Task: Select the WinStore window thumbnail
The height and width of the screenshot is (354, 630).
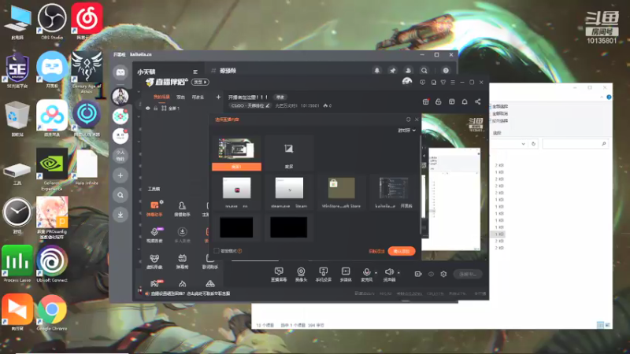Action: point(341,192)
